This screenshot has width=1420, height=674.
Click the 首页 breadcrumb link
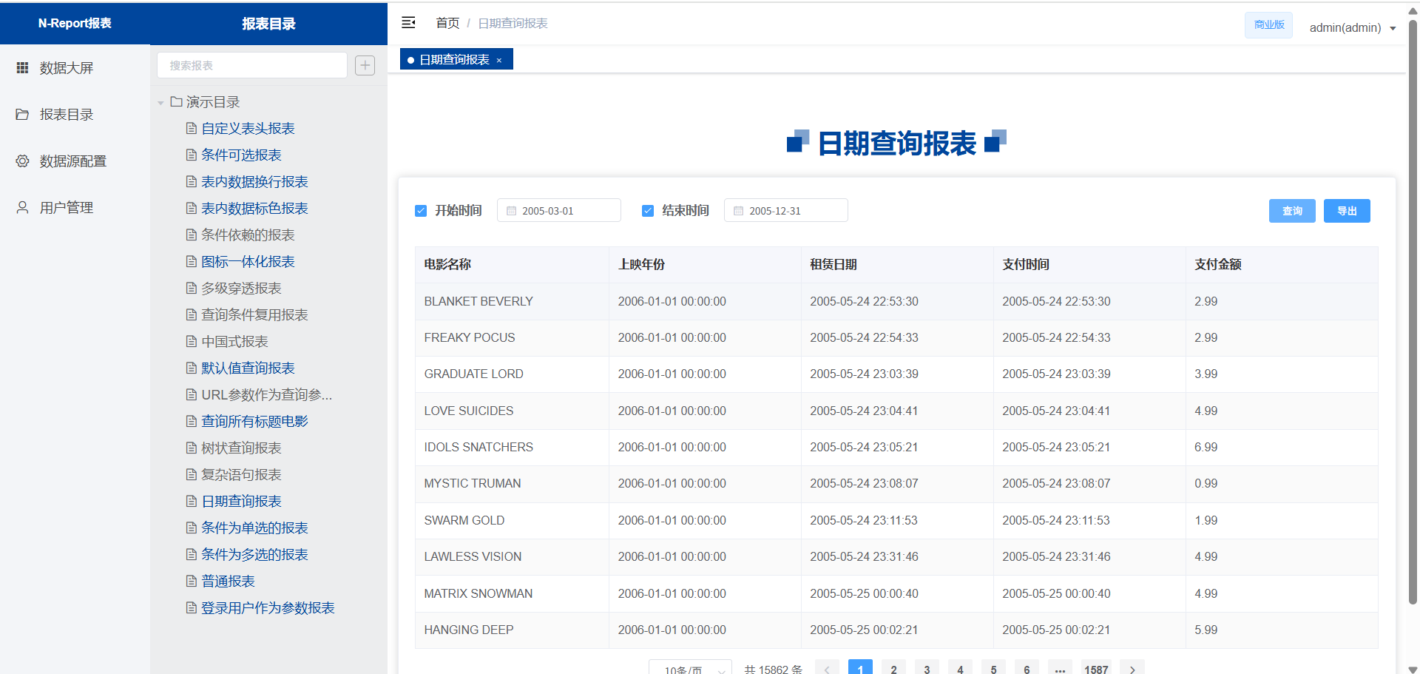(x=447, y=24)
